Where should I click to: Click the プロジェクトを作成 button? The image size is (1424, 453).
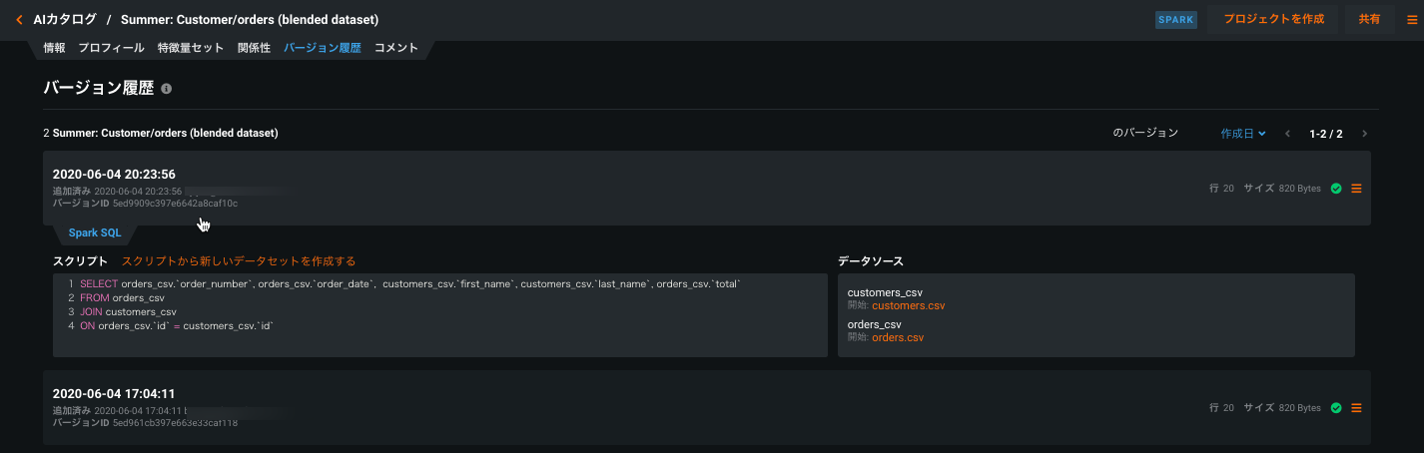pos(1273,19)
